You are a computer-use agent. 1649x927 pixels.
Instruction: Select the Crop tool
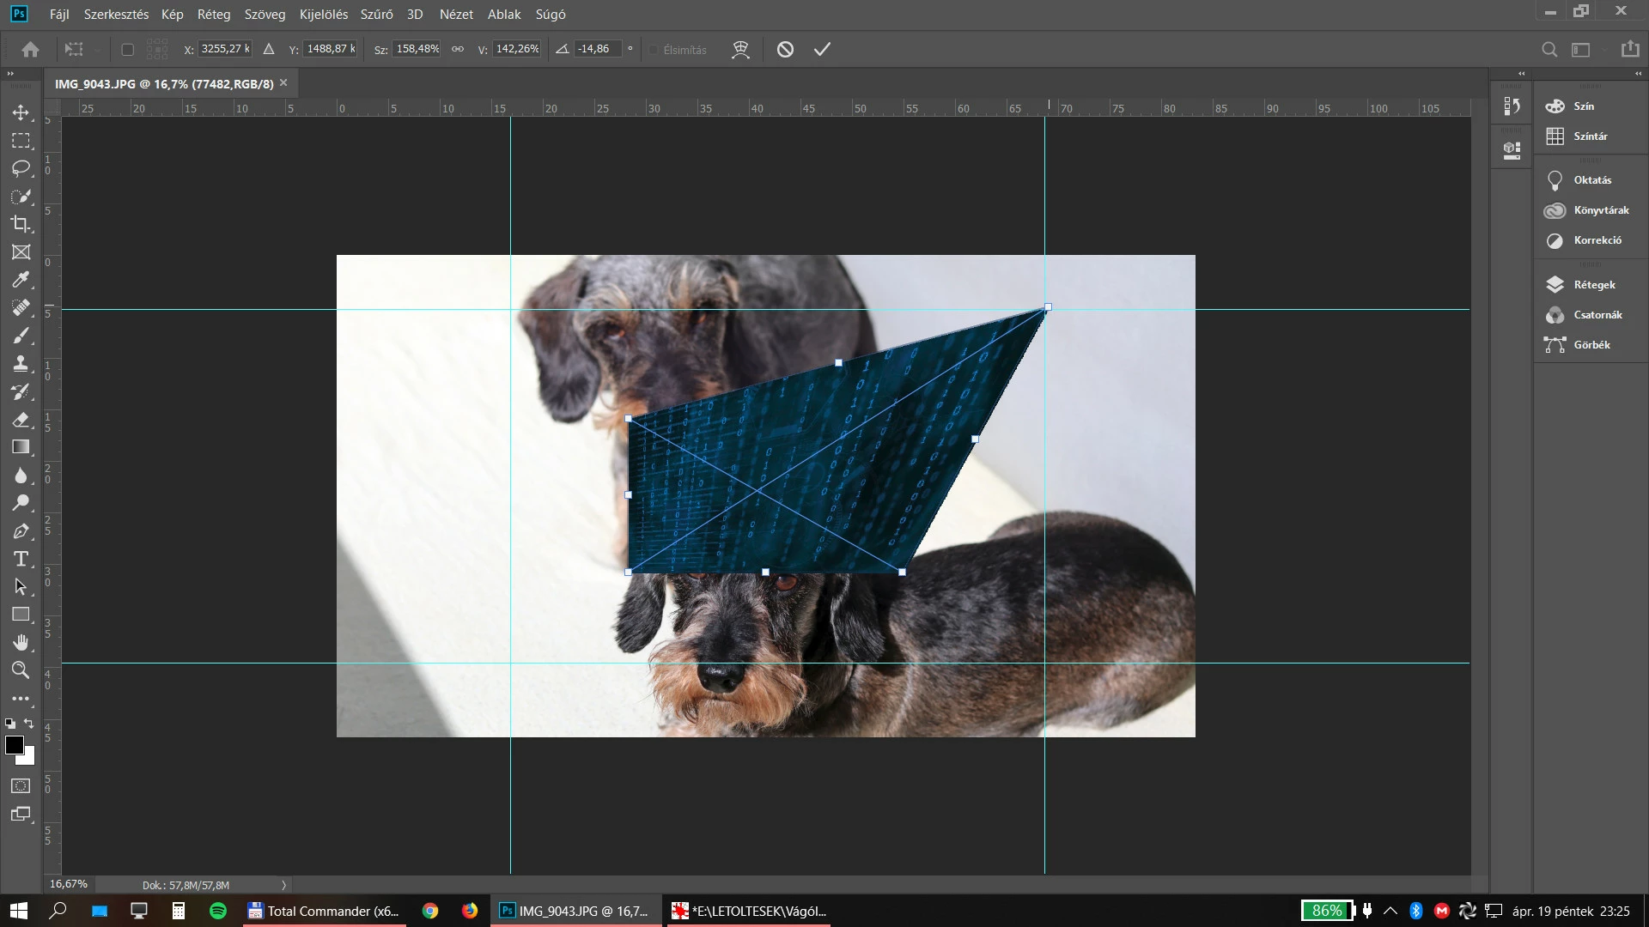point(21,224)
